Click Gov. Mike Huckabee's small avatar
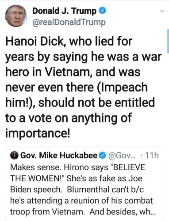This screenshot has width=169, height=221. click(x=14, y=156)
